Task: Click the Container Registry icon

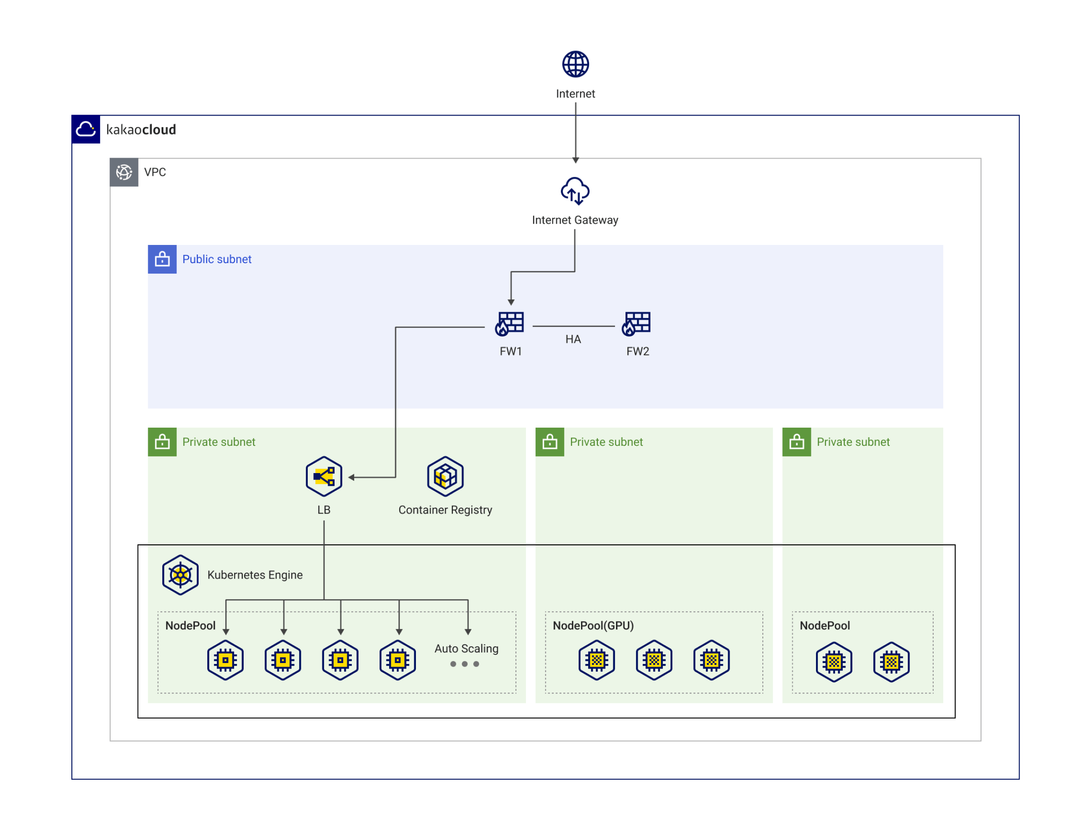Action: pyautogui.click(x=445, y=476)
